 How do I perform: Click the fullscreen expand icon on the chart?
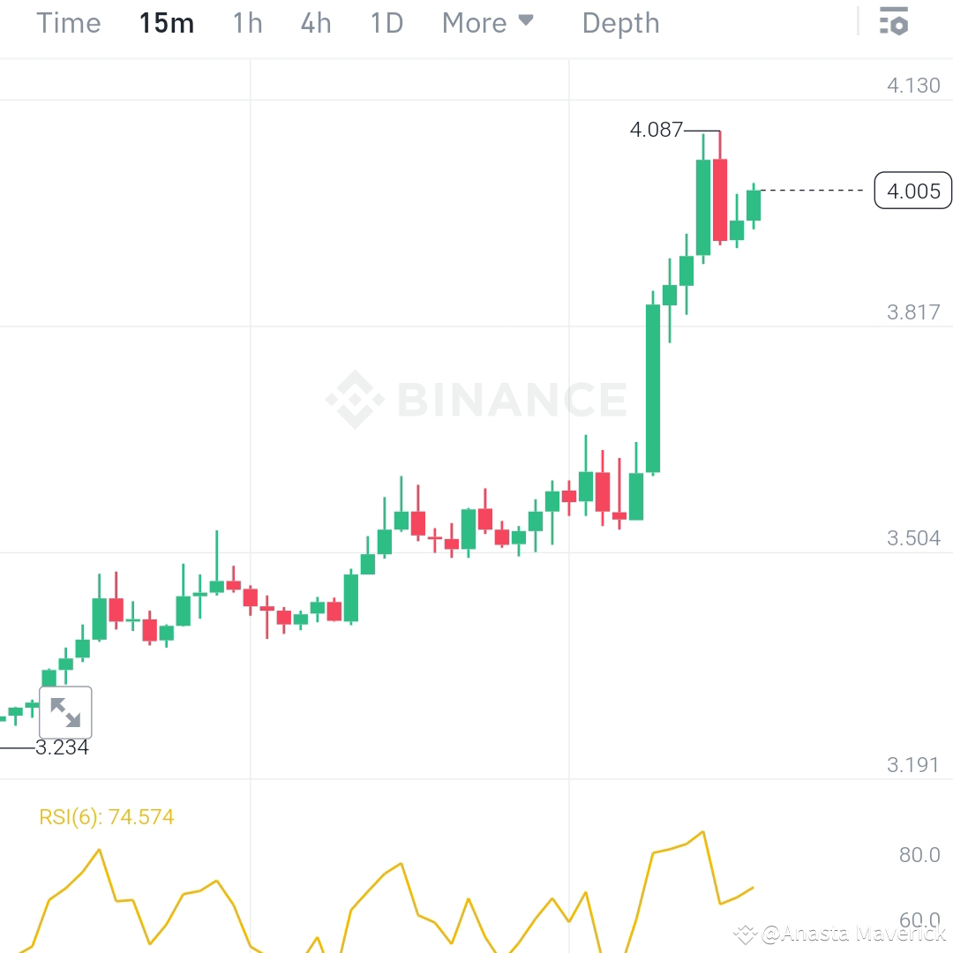tap(66, 712)
